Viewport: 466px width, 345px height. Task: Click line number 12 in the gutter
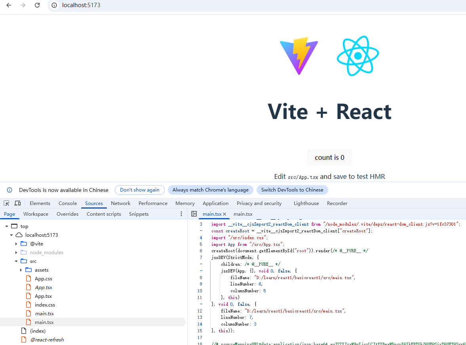point(200,311)
